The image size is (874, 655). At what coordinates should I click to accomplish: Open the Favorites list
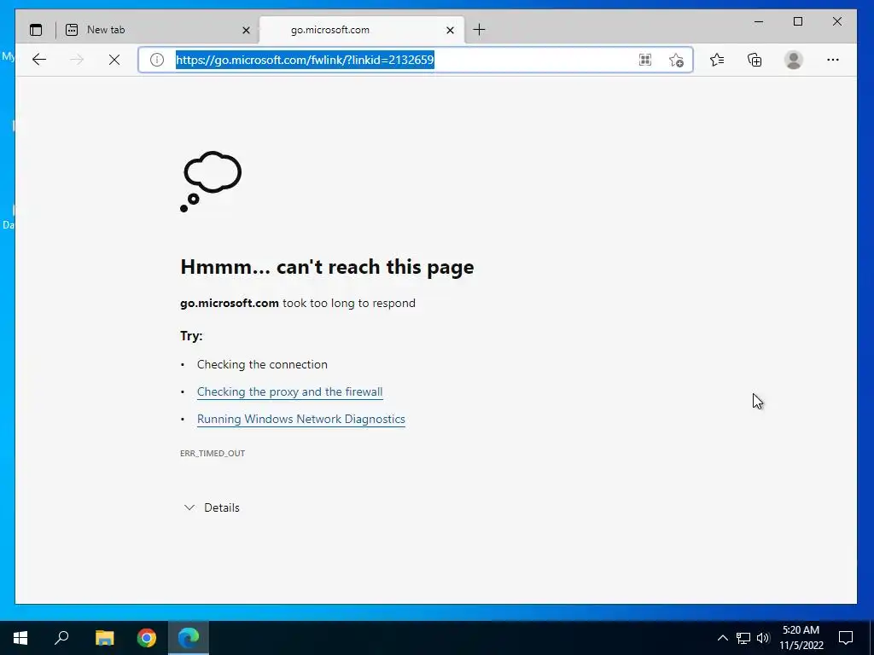[717, 60]
